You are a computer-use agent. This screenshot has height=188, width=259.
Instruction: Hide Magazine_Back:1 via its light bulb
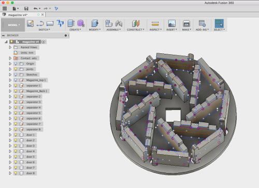click(16, 91)
